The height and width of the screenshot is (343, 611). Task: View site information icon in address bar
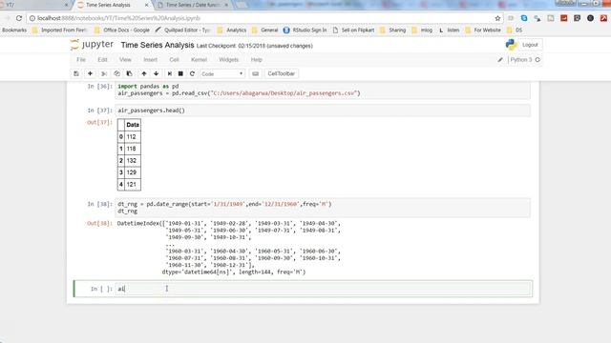[32, 18]
